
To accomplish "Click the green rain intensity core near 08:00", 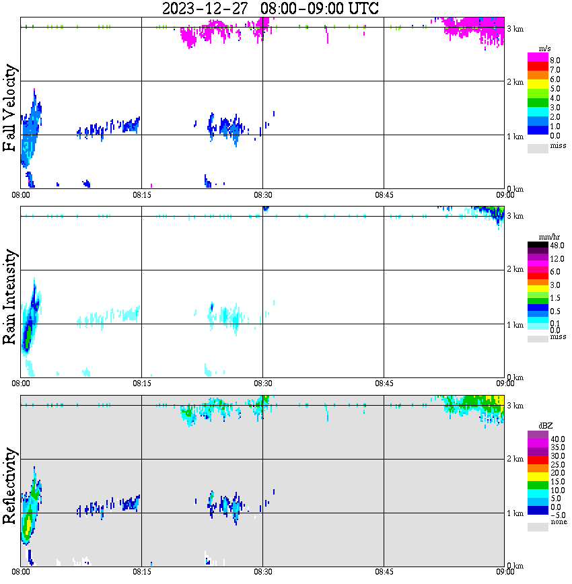I will 27,336.
